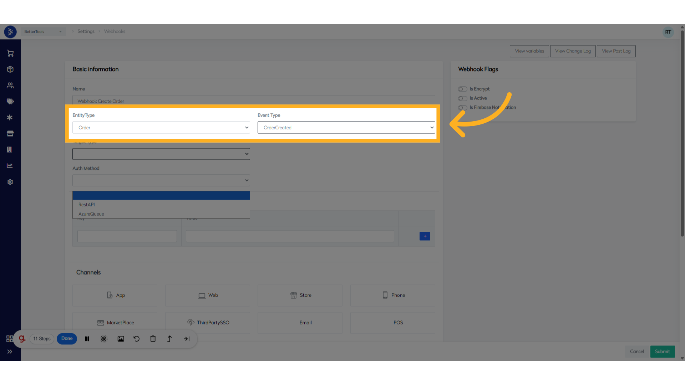Delete the recording using trash icon

click(x=153, y=339)
